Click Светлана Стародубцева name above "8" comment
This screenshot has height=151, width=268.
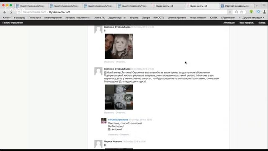point(117,27)
